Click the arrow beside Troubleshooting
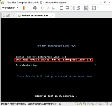The image size is (112, 106). tap(96, 65)
